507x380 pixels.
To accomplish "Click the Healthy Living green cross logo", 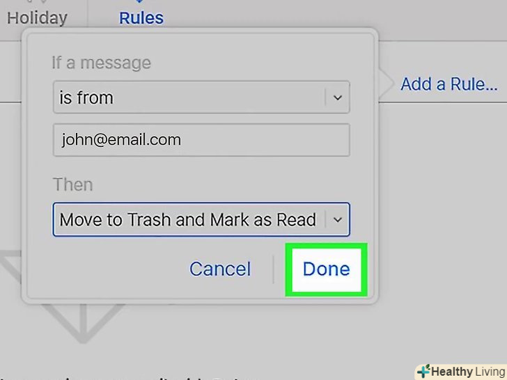I will [423, 371].
